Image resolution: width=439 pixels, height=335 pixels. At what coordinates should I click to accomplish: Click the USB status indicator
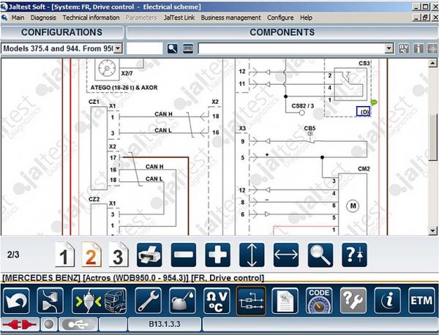coord(78,325)
